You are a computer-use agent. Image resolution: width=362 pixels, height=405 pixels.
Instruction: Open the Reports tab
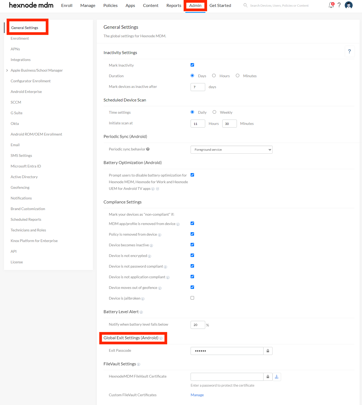(174, 5)
